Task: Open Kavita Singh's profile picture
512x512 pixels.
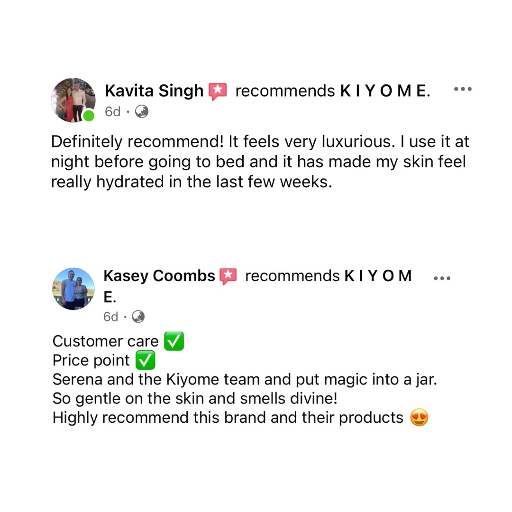Action: 73,100
